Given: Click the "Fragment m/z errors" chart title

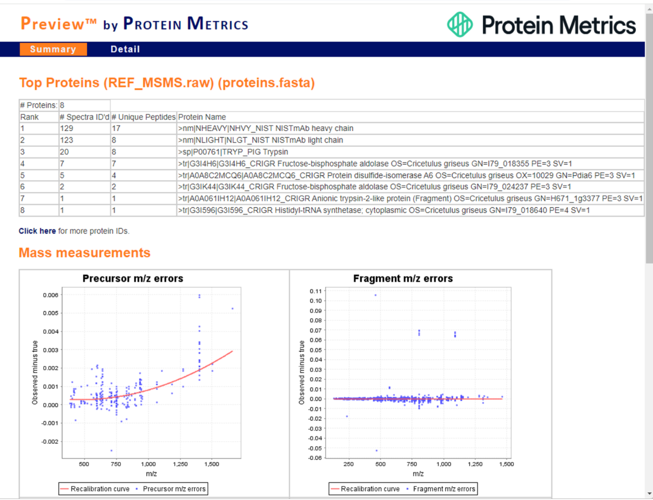Looking at the screenshot, I should click(403, 279).
